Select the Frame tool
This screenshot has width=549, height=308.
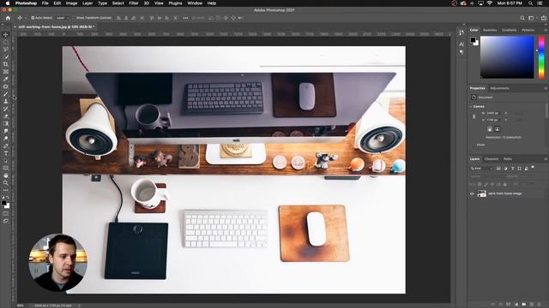point(6,72)
